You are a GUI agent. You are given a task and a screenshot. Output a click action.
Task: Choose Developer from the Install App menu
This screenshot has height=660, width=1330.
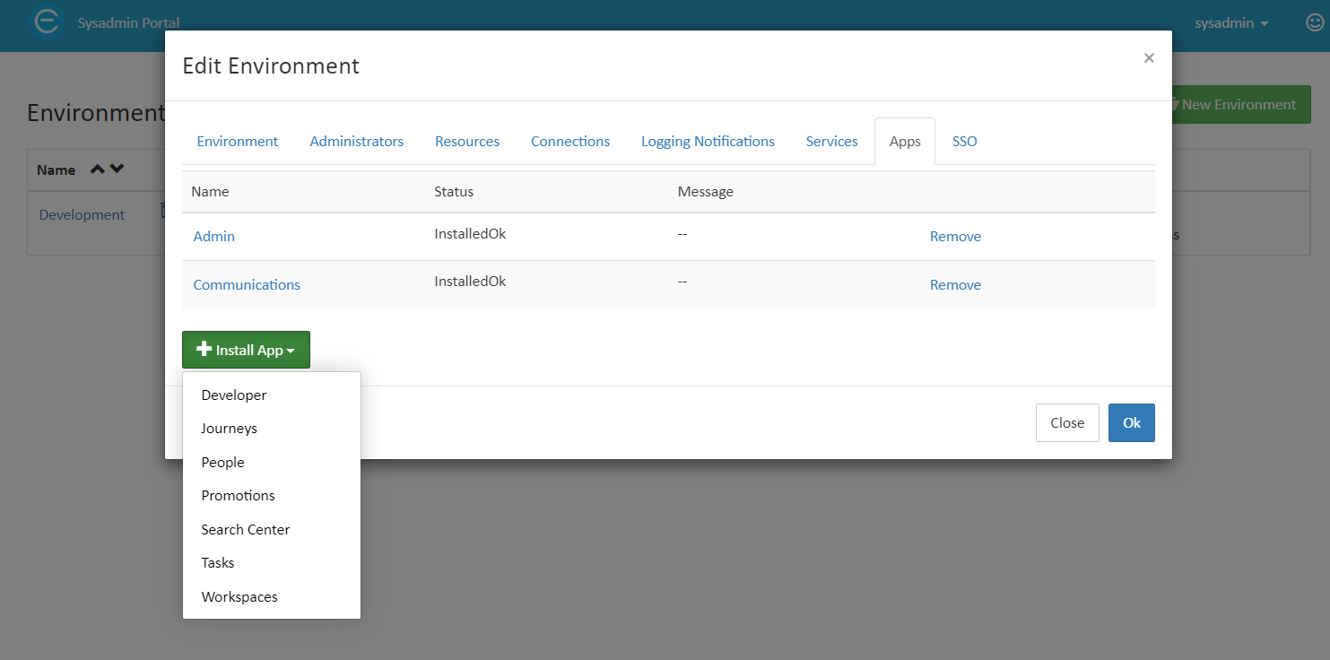pos(272,395)
